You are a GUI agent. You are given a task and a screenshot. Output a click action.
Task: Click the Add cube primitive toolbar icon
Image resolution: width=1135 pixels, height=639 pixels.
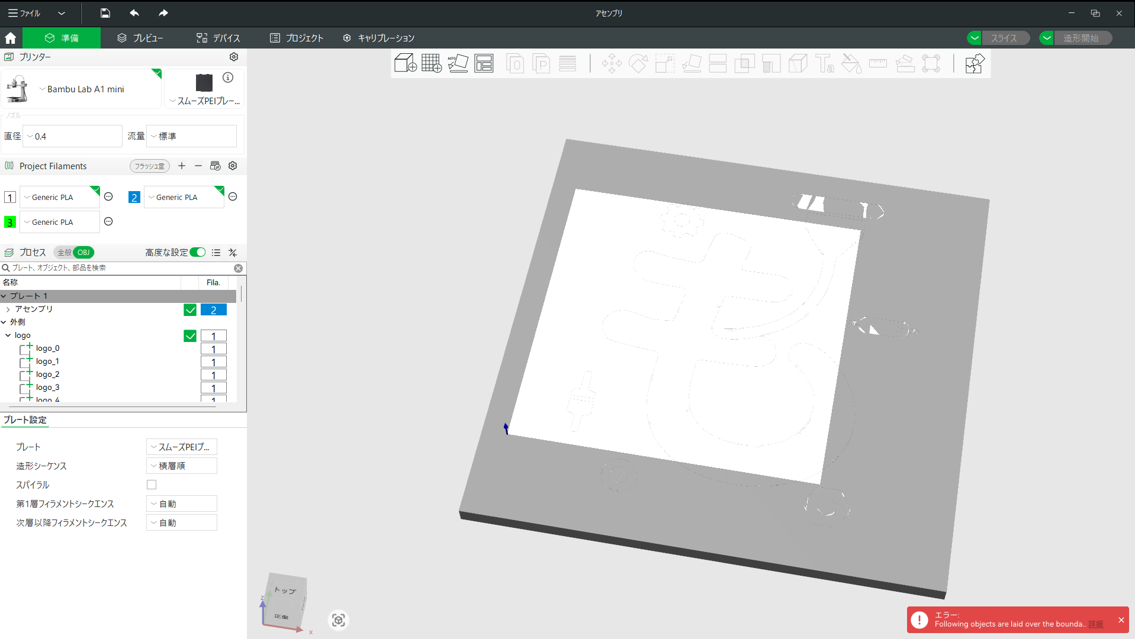406,63
